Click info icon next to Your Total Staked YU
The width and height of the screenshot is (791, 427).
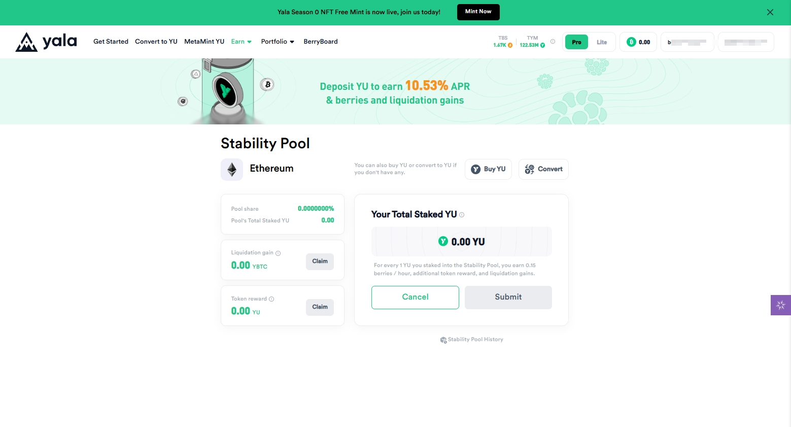[x=462, y=215]
